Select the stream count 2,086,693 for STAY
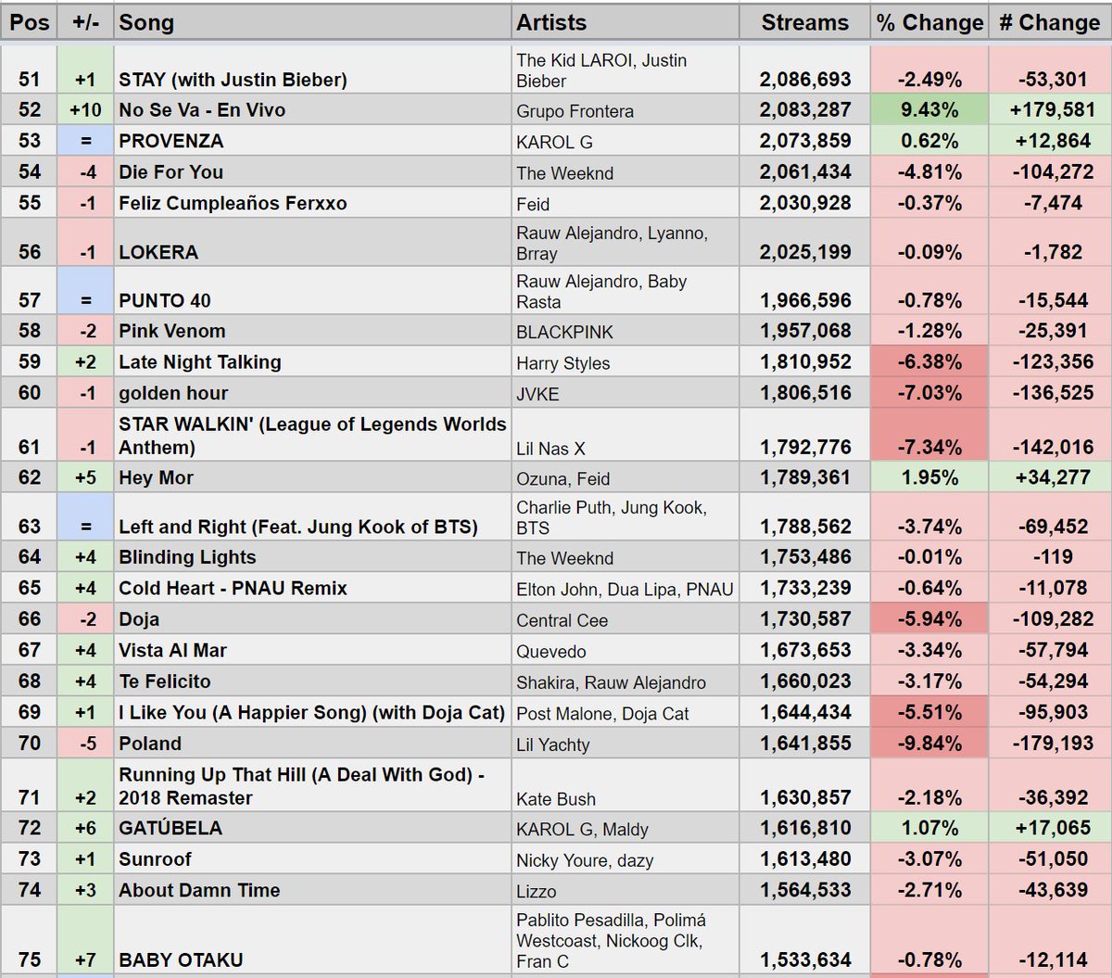1112x978 pixels. pyautogui.click(x=804, y=81)
